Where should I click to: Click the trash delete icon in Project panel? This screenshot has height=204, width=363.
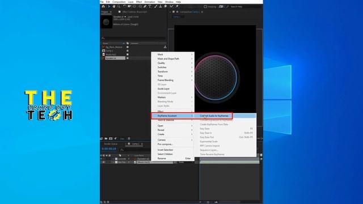click(x=129, y=138)
